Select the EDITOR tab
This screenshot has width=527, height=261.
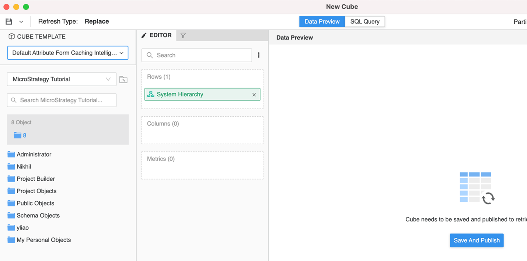(x=157, y=35)
